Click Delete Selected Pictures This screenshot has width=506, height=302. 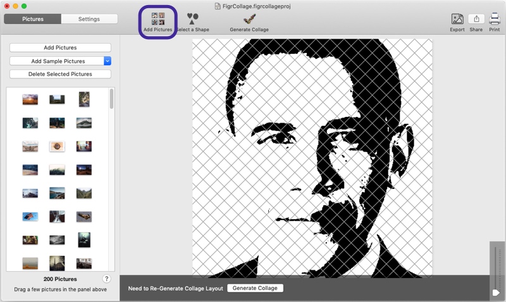(x=60, y=74)
